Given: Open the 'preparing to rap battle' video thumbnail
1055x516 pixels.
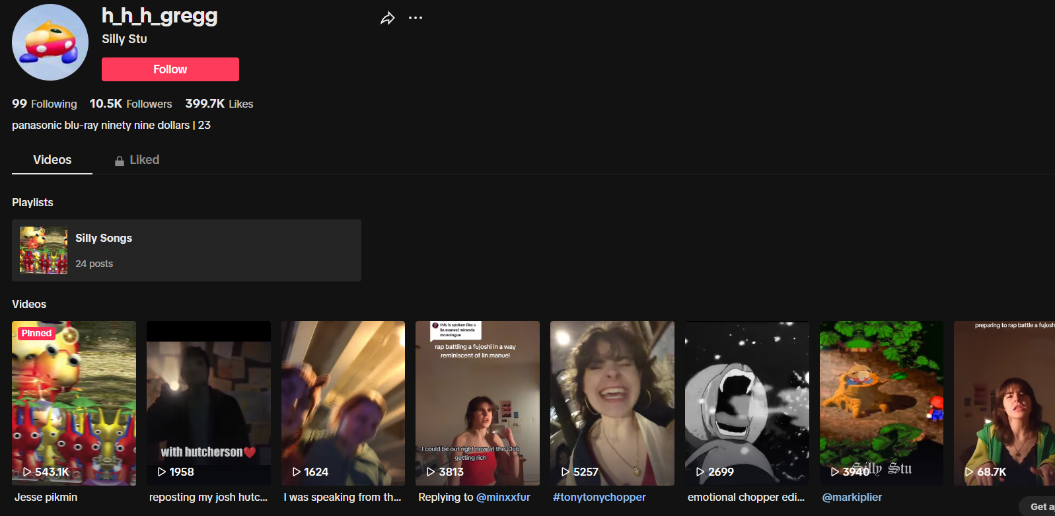Looking at the screenshot, I should (x=1004, y=403).
